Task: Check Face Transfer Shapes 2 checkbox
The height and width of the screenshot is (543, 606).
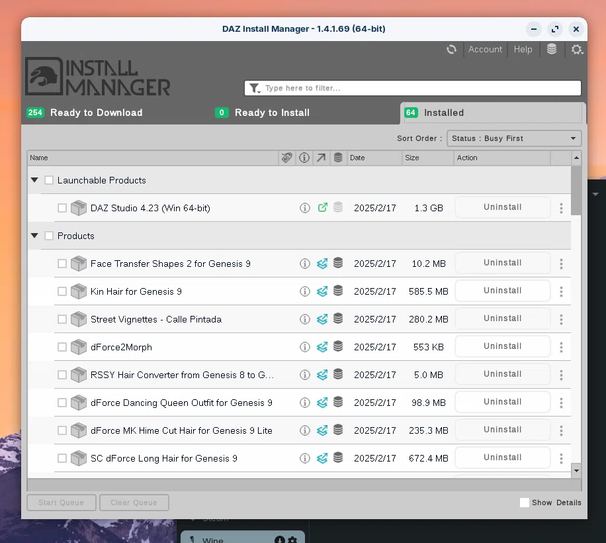Action: pyautogui.click(x=62, y=264)
